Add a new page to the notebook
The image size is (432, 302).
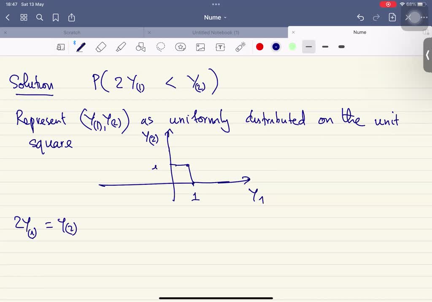392,17
